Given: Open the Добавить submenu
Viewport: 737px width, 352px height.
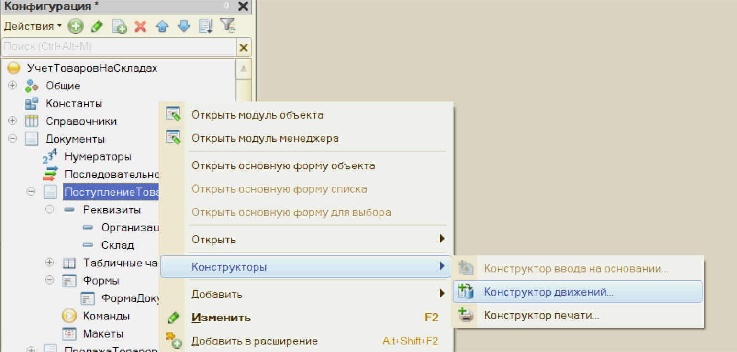Looking at the screenshot, I should tap(305, 294).
